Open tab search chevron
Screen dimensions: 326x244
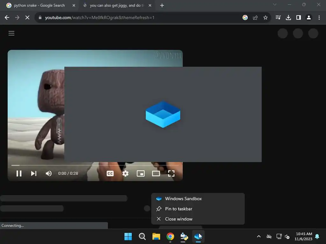(x=275, y=4)
